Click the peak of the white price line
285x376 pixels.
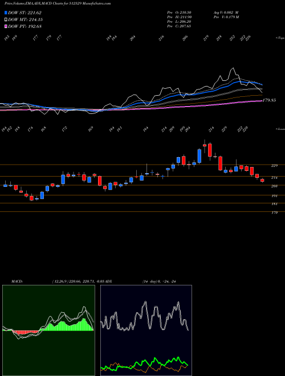click(x=232, y=68)
